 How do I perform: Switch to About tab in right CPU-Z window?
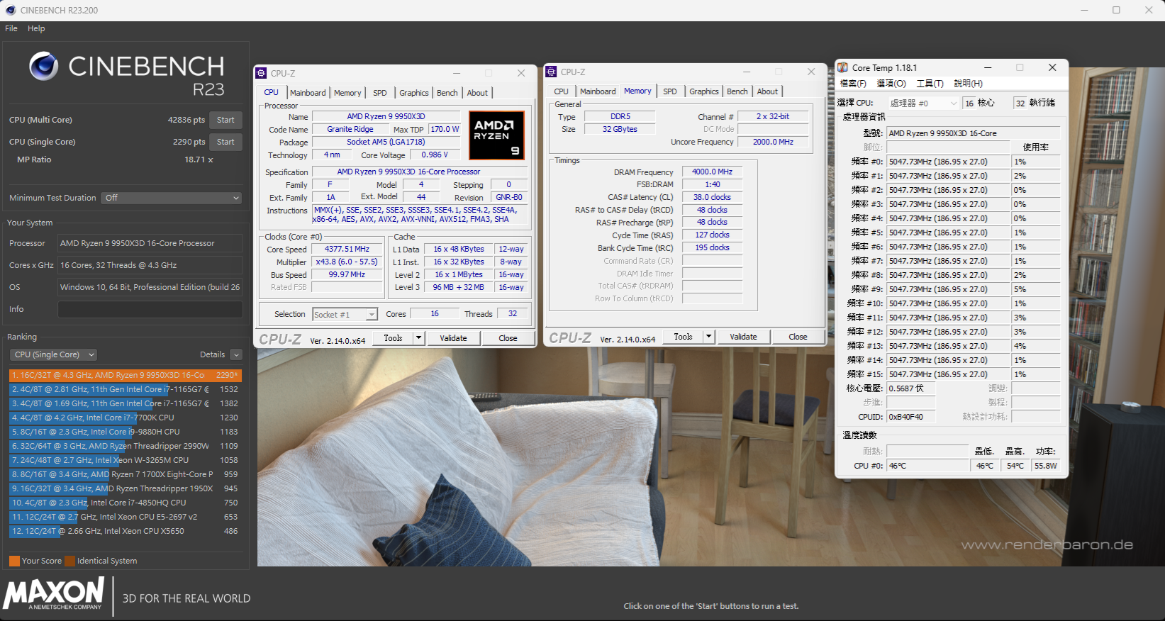pyautogui.click(x=767, y=91)
